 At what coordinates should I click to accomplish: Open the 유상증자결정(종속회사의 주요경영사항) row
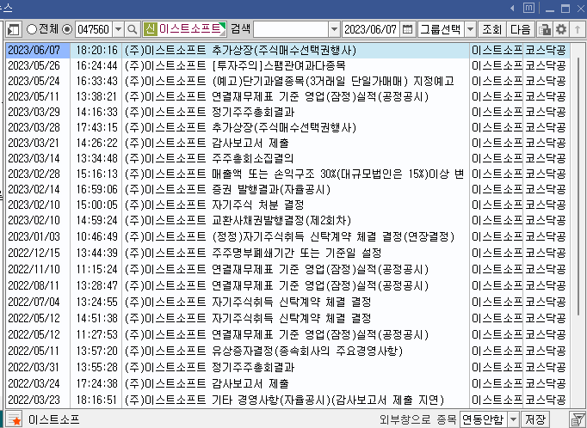click(x=287, y=351)
